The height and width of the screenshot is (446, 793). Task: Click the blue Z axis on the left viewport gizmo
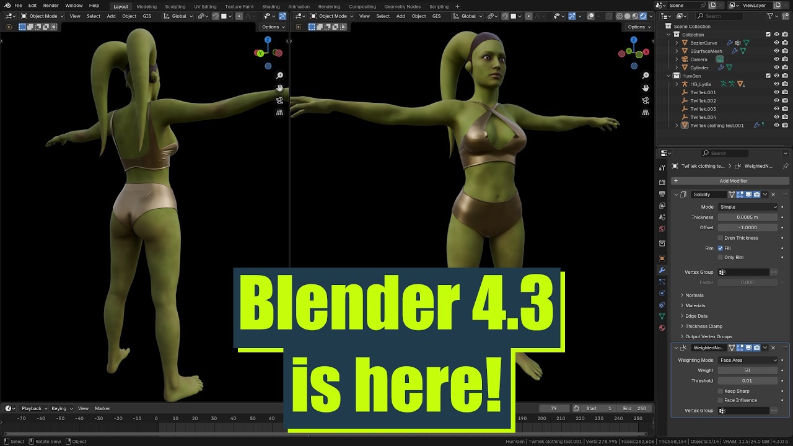(268, 40)
